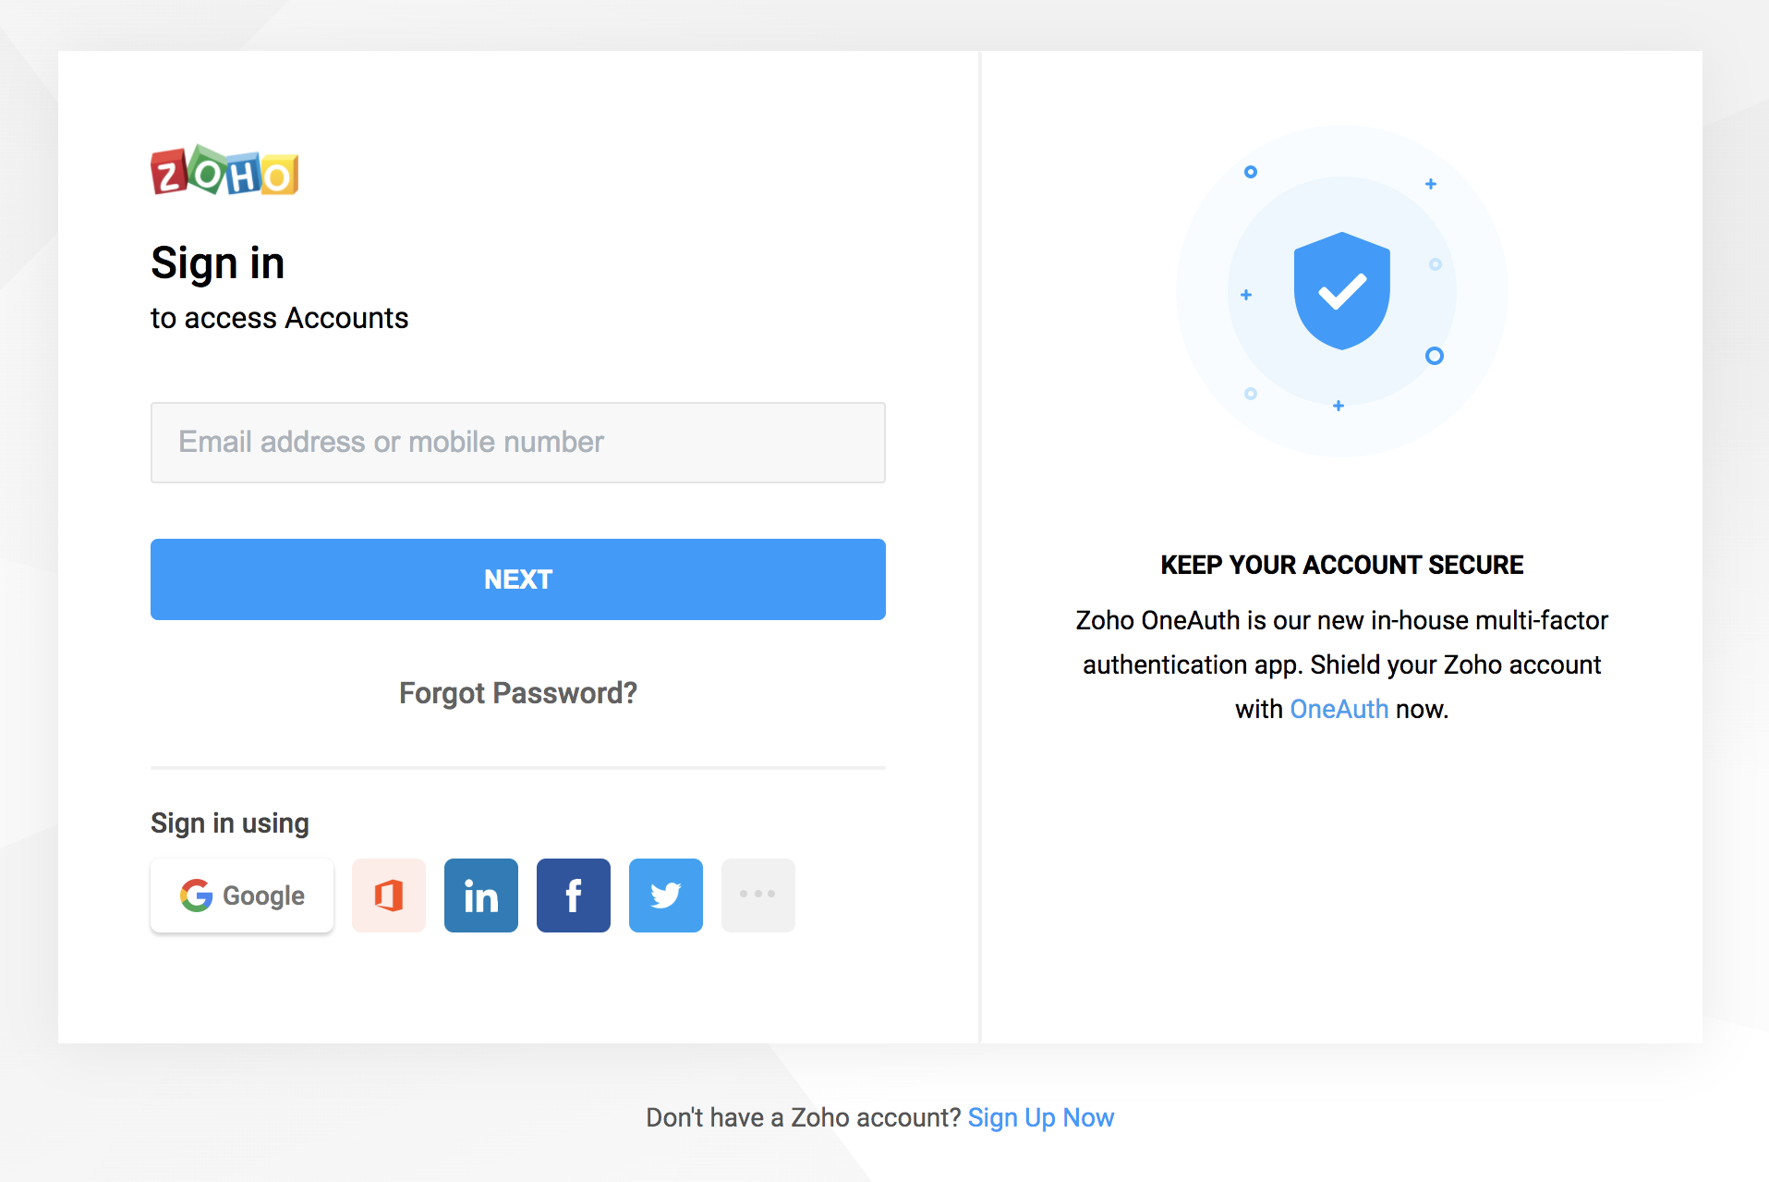The height and width of the screenshot is (1182, 1769).
Task: Click the blue shield checkmark illustration
Action: (1341, 291)
